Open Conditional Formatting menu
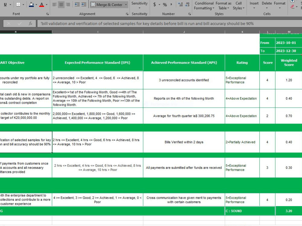 (204, 5)
